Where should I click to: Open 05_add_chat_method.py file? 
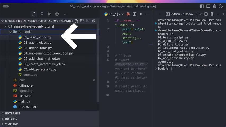[42, 58]
